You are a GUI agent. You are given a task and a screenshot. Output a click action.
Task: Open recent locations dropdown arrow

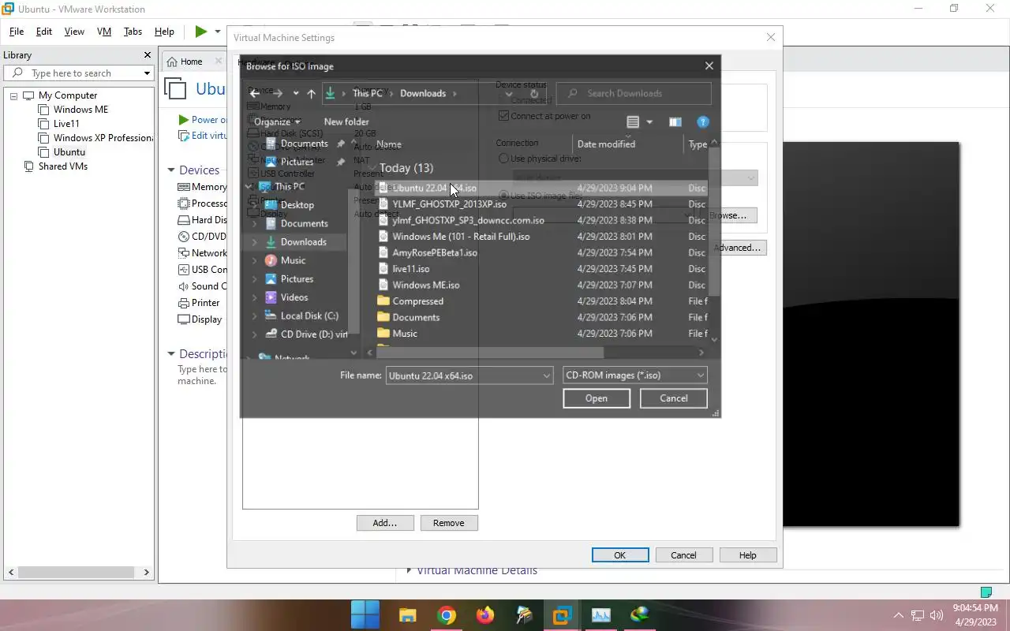pos(295,93)
